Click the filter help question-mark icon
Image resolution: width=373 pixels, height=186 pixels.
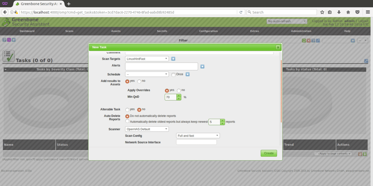pyautogui.click(x=313, y=40)
